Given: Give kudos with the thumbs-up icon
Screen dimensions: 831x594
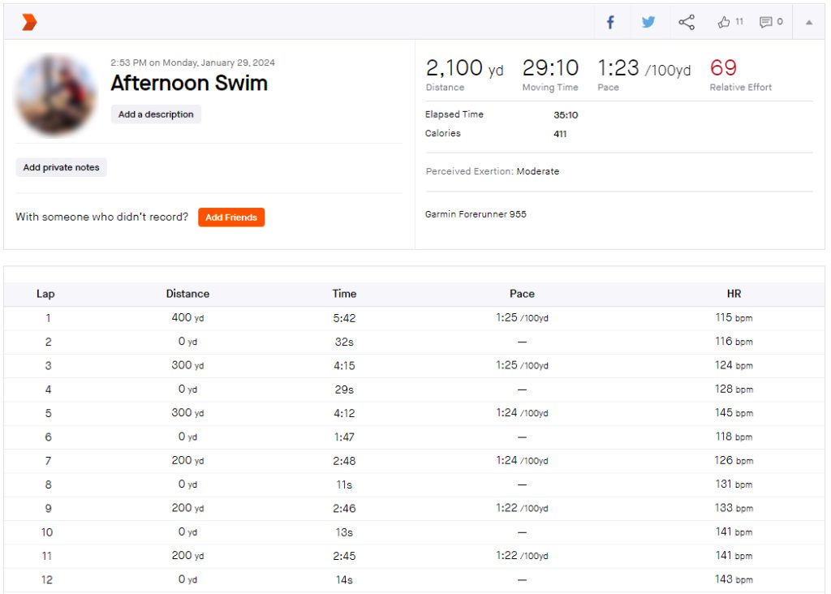Looking at the screenshot, I should [x=725, y=22].
